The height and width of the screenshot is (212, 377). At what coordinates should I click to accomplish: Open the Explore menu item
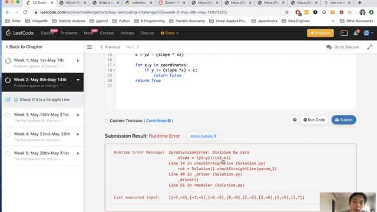[47, 33]
